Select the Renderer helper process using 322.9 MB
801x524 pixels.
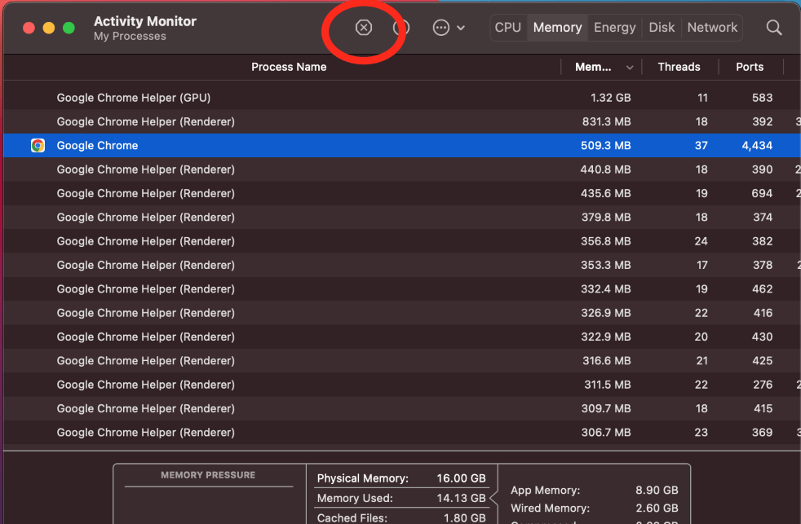click(x=145, y=337)
